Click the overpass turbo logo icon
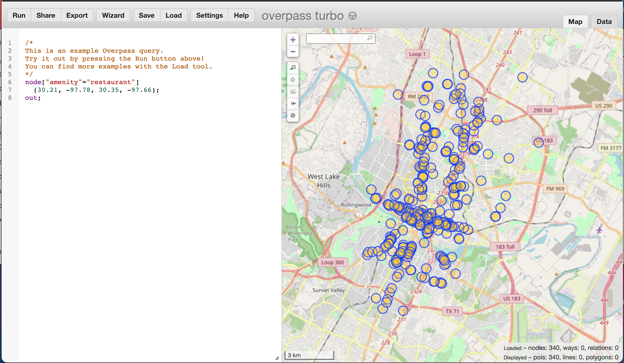The height and width of the screenshot is (363, 624). 353,16
